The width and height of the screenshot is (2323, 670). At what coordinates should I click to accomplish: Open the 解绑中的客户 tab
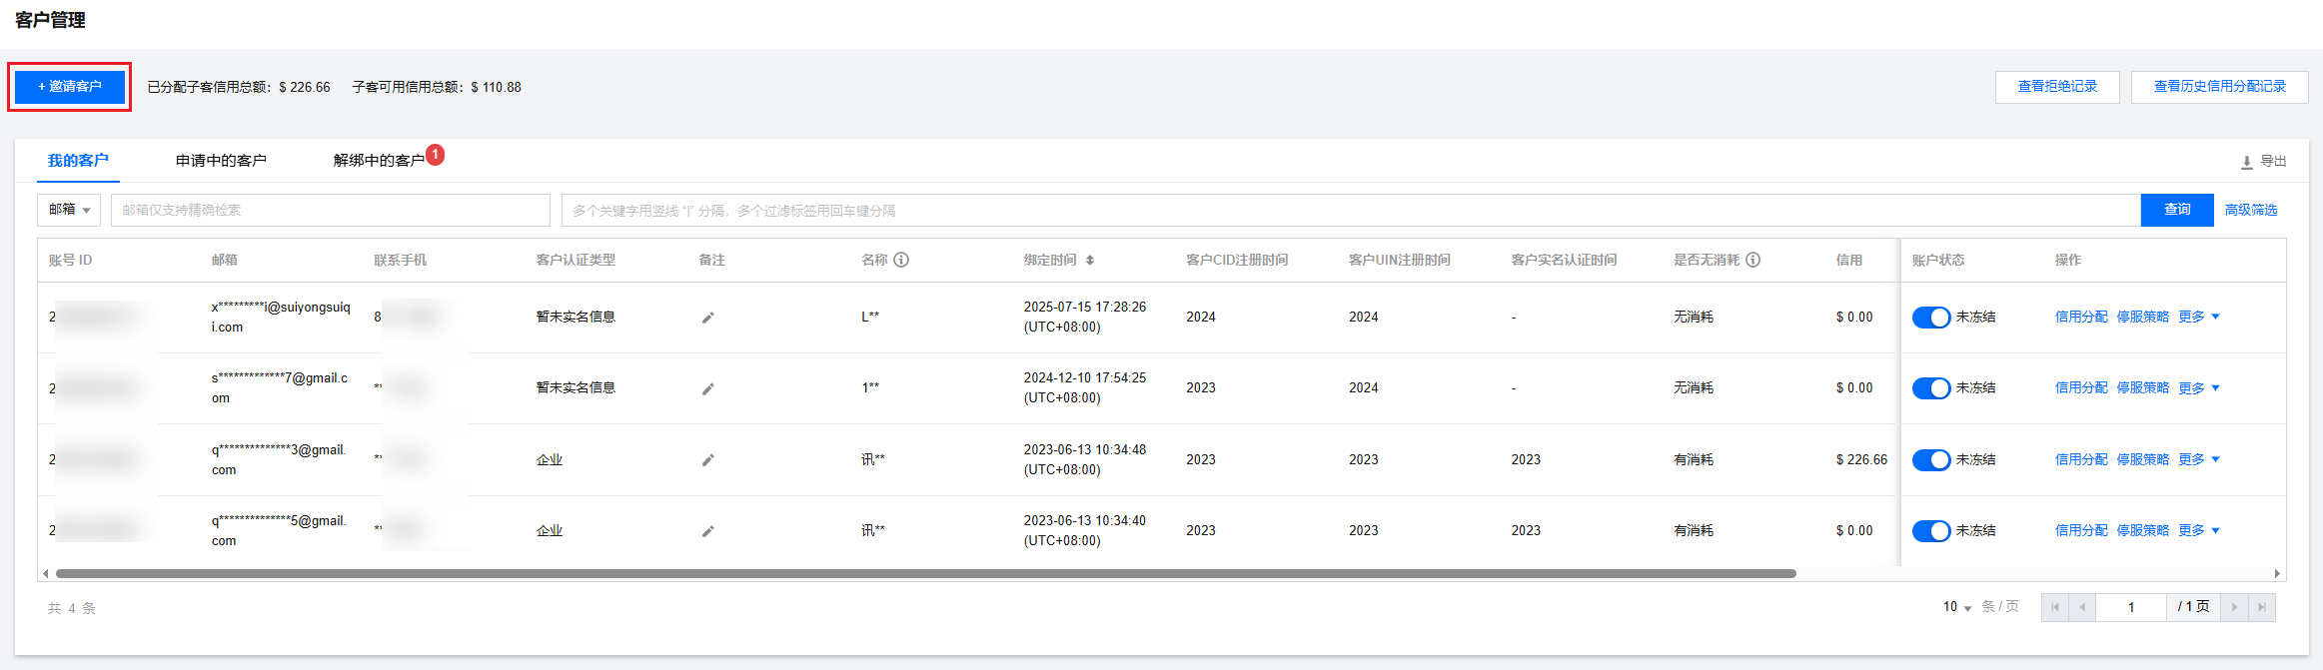[379, 161]
